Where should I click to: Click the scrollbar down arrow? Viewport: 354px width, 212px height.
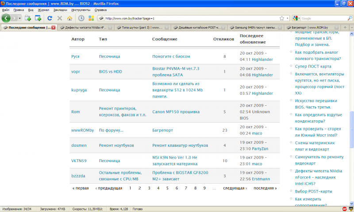pyautogui.click(x=351, y=204)
